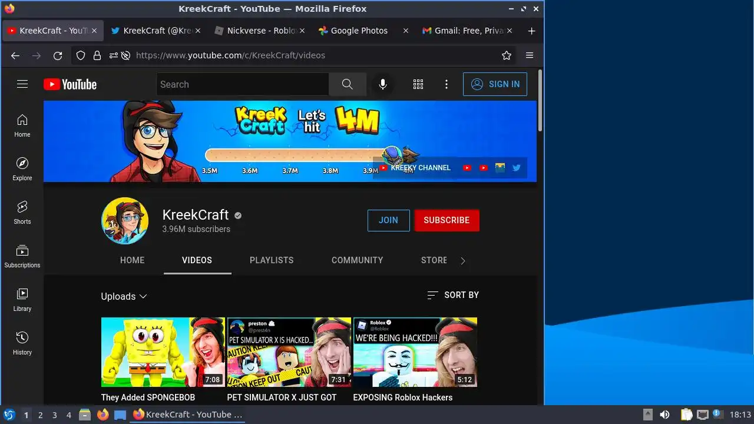Open the WE'RE BEING HACKED thumbnail

[415, 352]
